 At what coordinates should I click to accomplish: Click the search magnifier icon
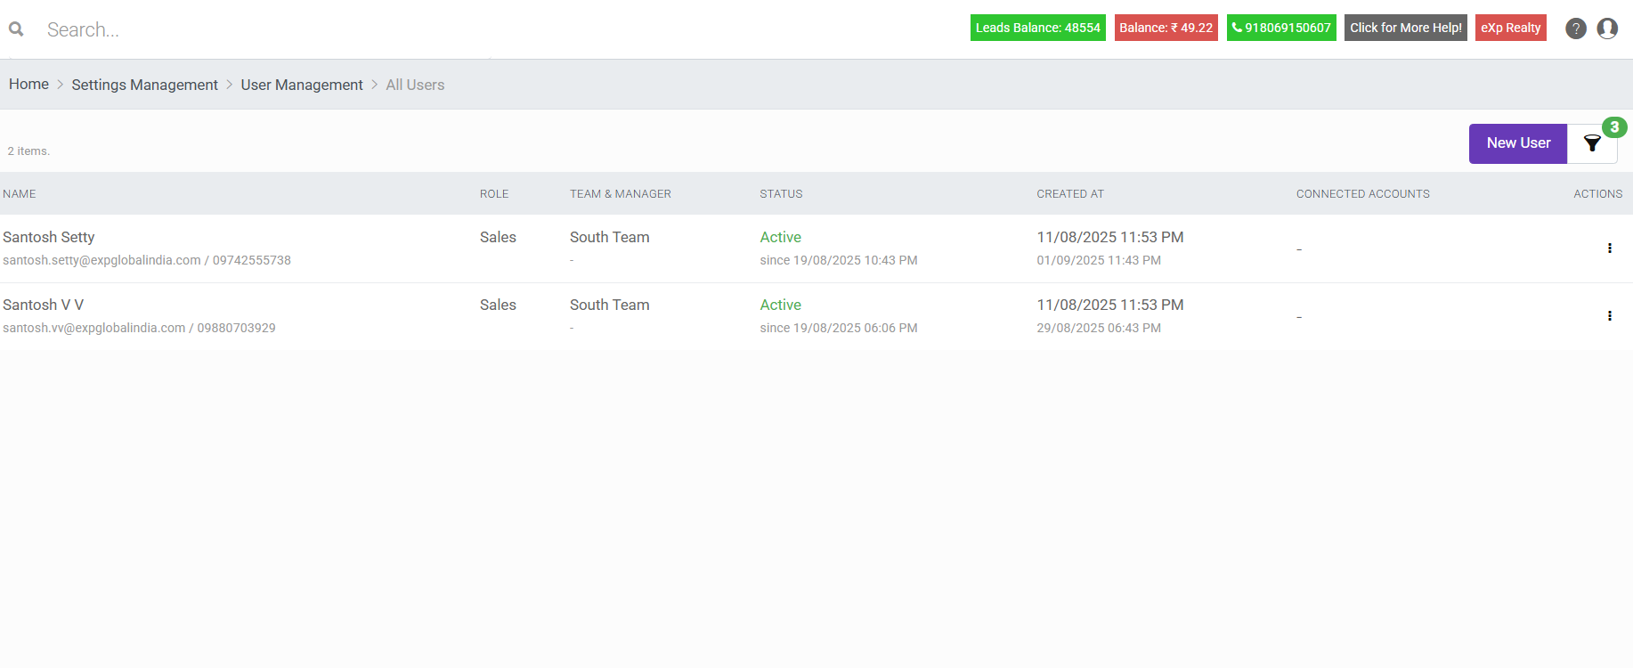[16, 29]
